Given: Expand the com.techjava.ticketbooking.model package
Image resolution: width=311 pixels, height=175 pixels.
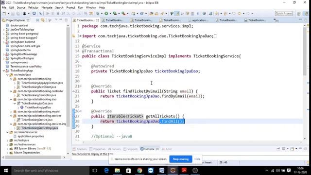Looking at the screenshot, I should (x=11, y=112).
